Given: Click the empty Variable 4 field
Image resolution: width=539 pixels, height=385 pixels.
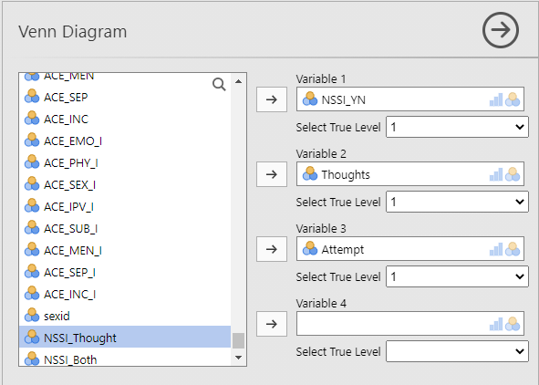Looking at the screenshot, I should 410,324.
